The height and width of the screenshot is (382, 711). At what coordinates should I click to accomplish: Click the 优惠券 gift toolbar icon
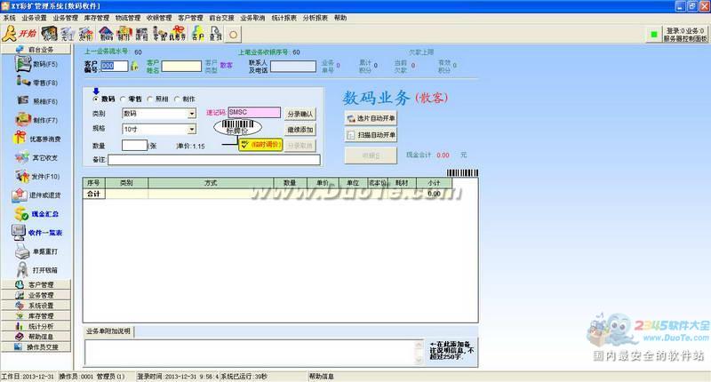177,34
